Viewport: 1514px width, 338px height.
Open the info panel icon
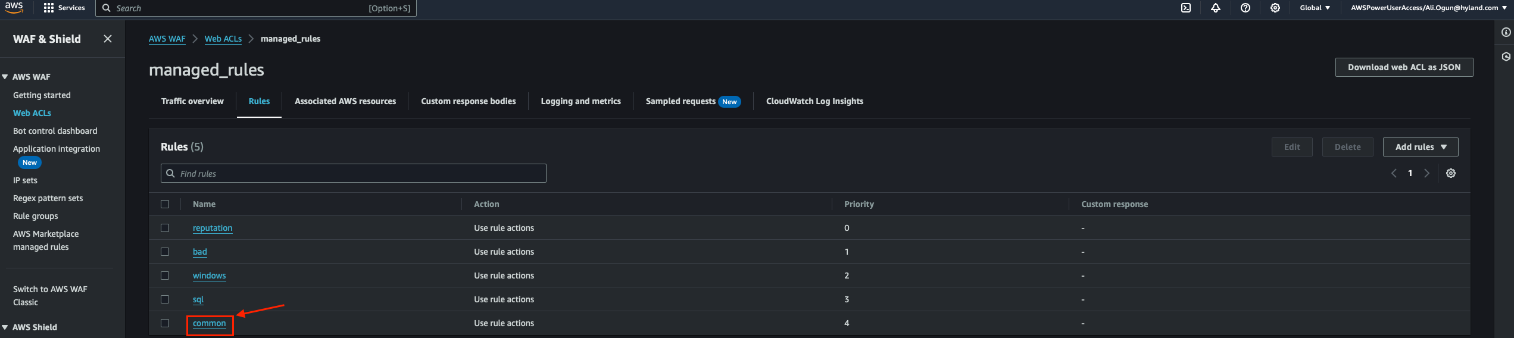point(1506,32)
